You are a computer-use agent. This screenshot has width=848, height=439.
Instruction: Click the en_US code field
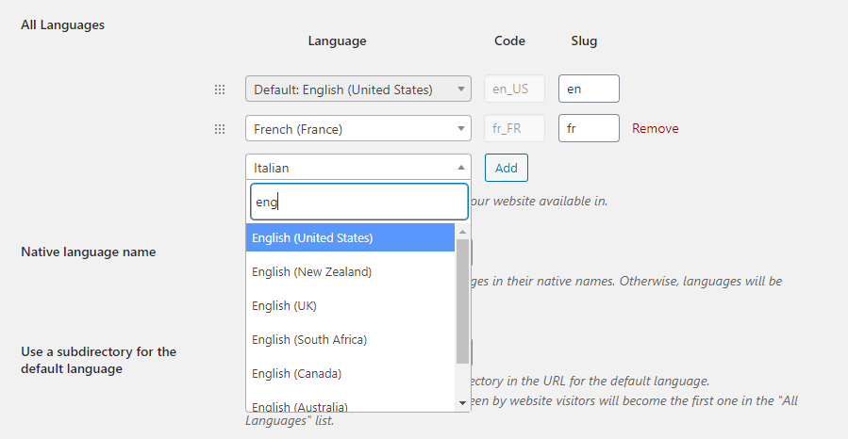[x=514, y=89]
